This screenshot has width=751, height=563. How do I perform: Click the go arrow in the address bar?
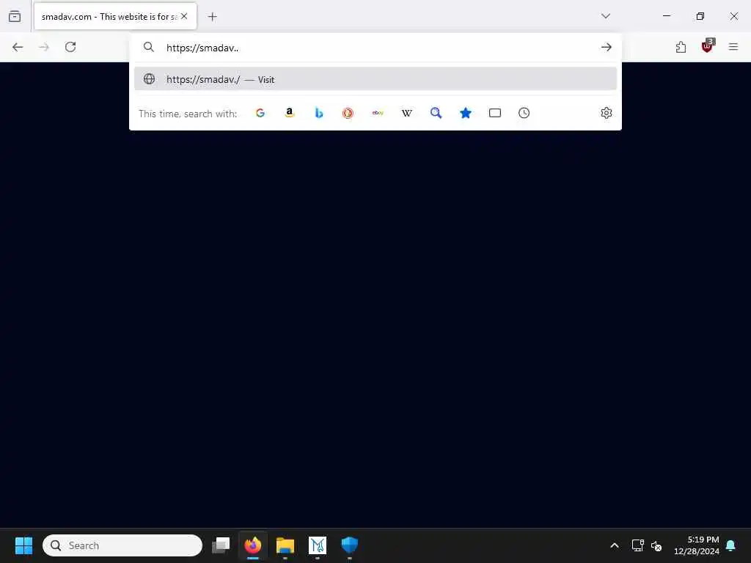tap(607, 47)
